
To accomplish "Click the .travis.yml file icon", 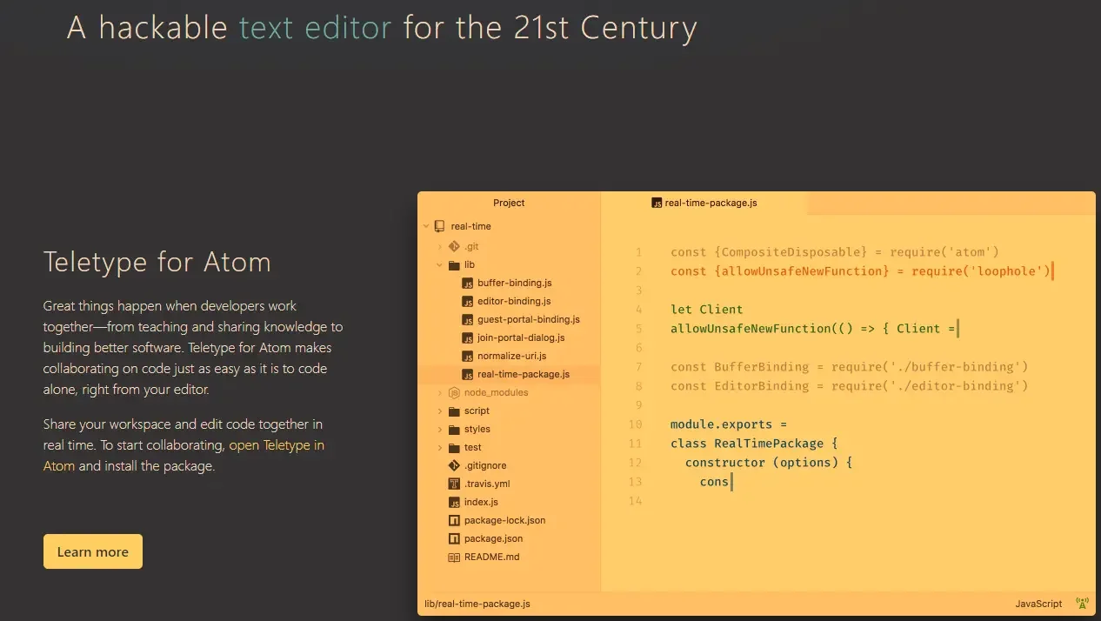I will (453, 484).
